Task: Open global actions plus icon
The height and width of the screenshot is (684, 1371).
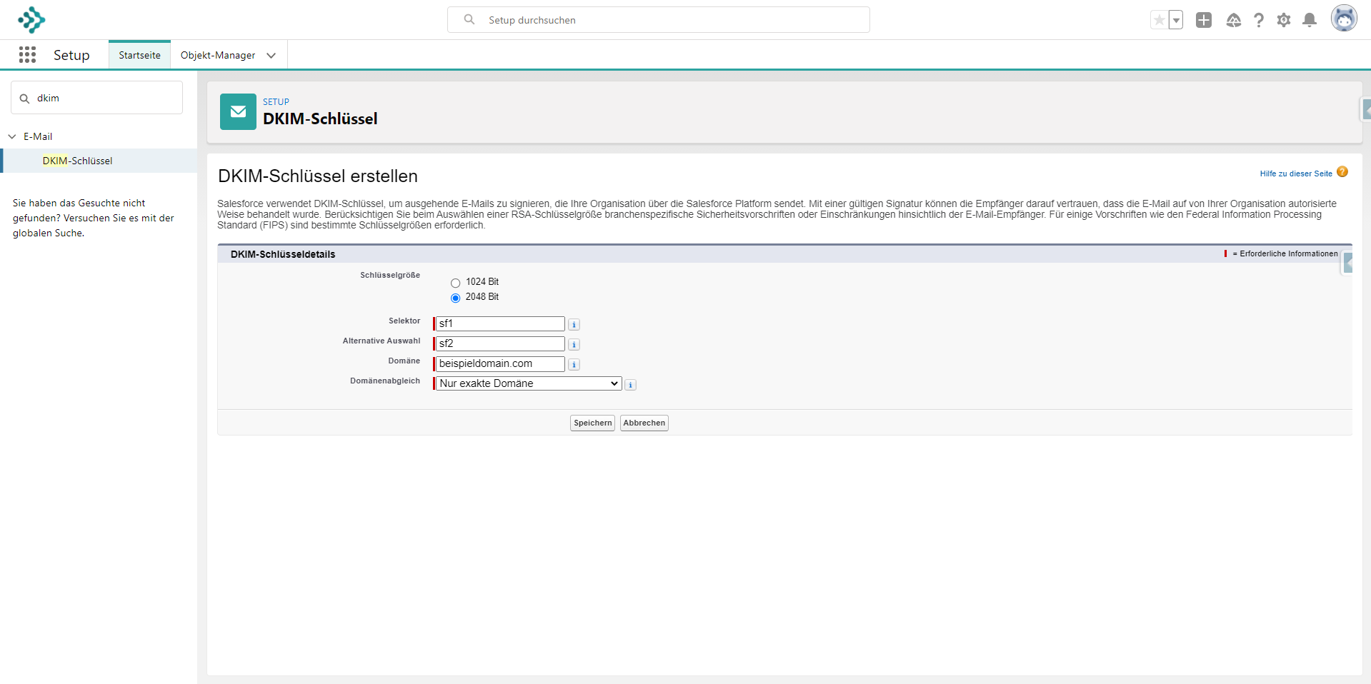Action: (1204, 20)
